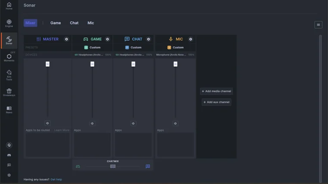The height and width of the screenshot is (184, 328).
Task: Click the GAME volume slider handle
Action: pos(92,64)
